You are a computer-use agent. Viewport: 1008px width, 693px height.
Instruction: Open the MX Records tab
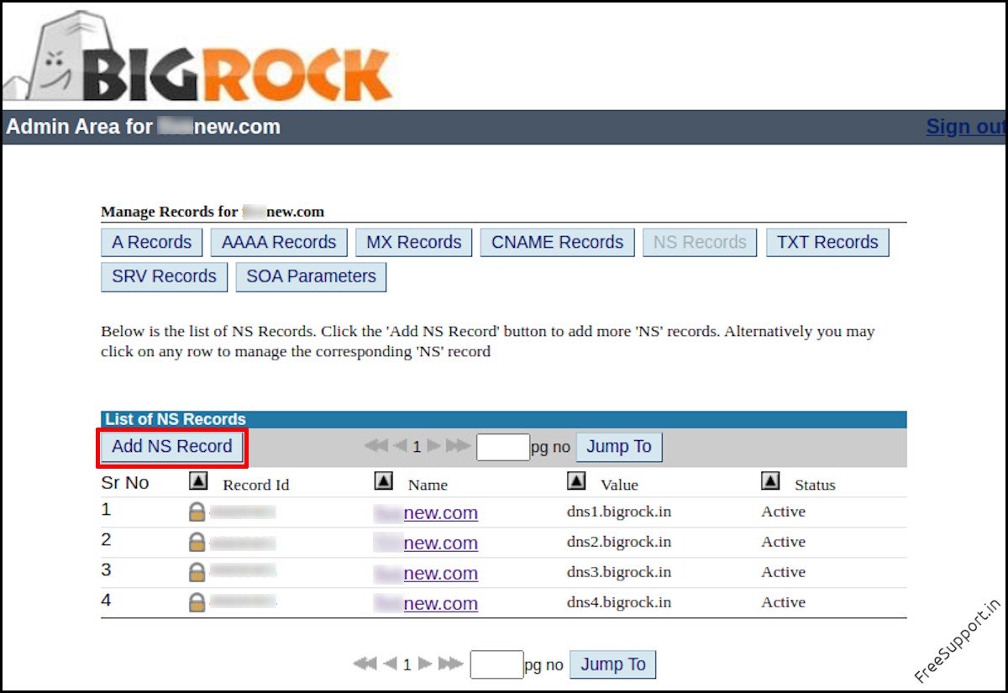tap(414, 243)
